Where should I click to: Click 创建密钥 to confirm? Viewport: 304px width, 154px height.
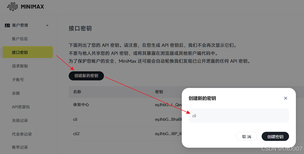(275, 136)
